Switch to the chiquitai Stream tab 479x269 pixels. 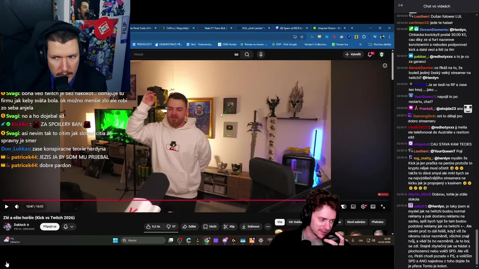[x=329, y=28]
